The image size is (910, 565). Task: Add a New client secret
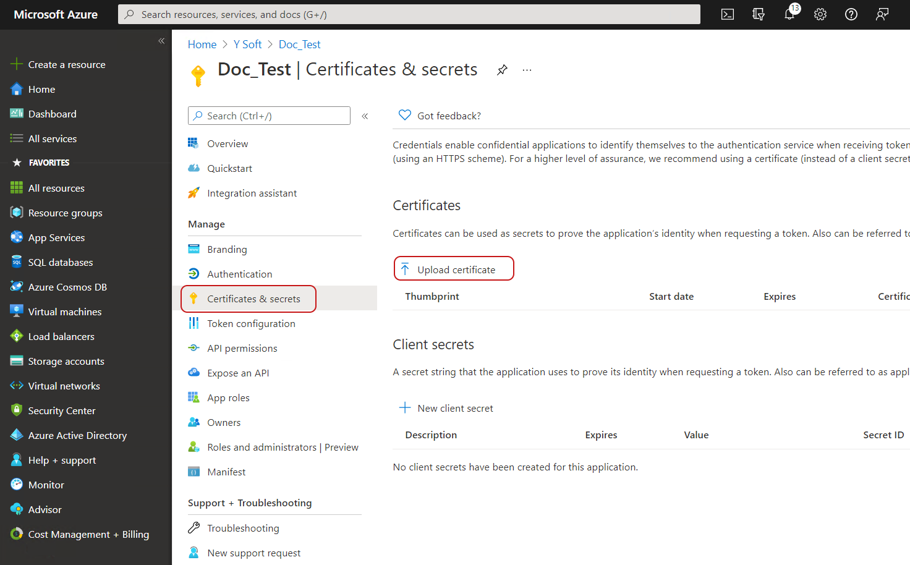click(446, 408)
